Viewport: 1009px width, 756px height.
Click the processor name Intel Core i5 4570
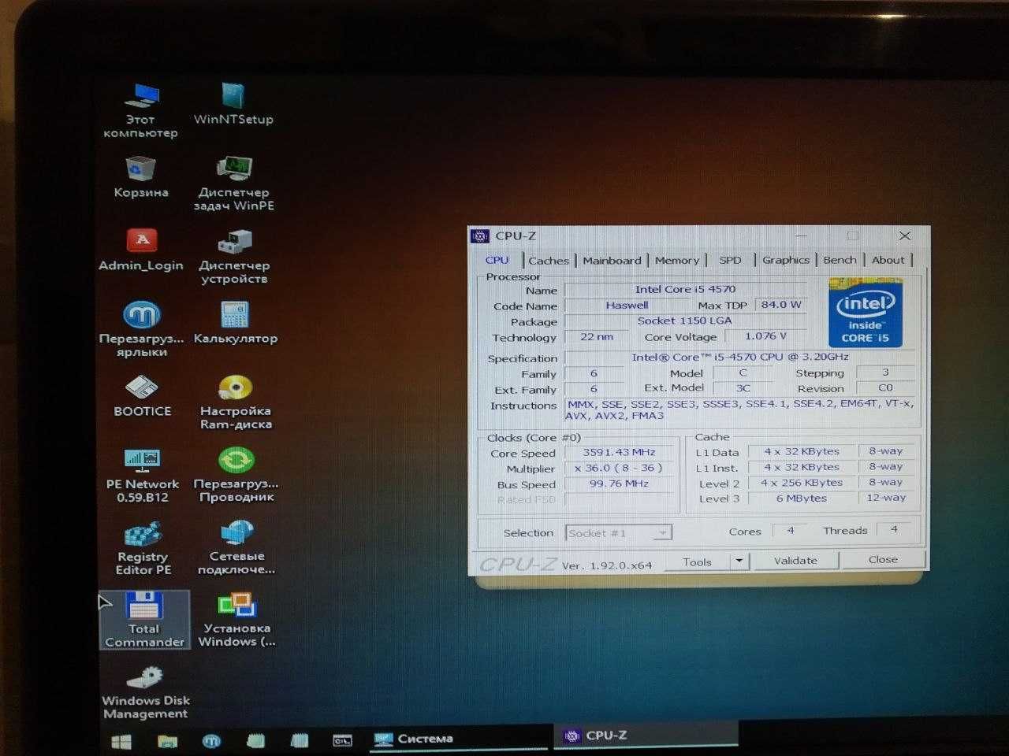(x=686, y=290)
